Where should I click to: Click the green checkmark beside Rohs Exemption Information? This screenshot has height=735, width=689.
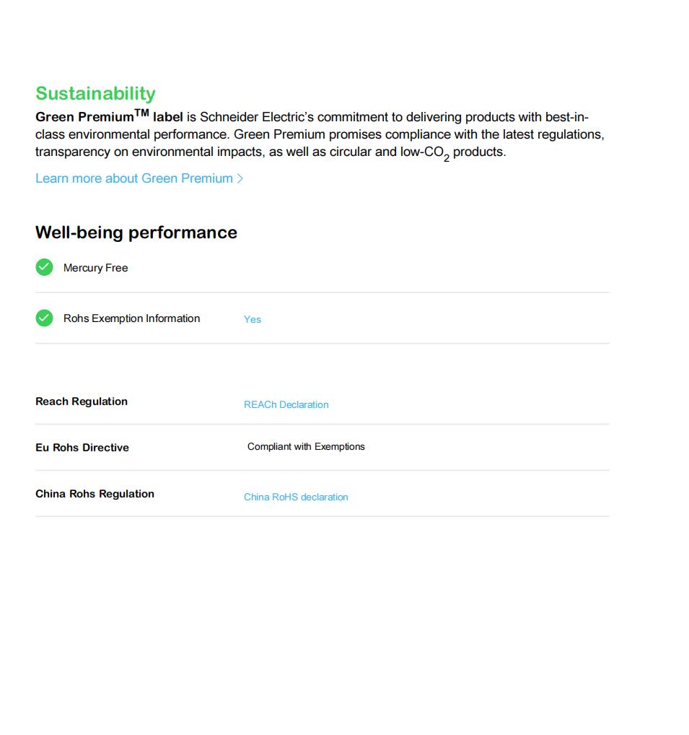(44, 318)
